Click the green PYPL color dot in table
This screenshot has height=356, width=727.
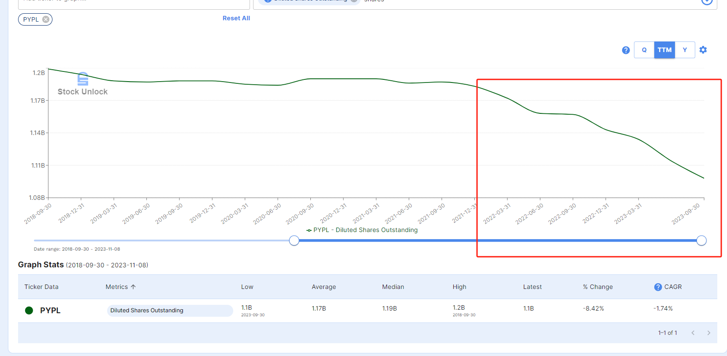[29, 311]
